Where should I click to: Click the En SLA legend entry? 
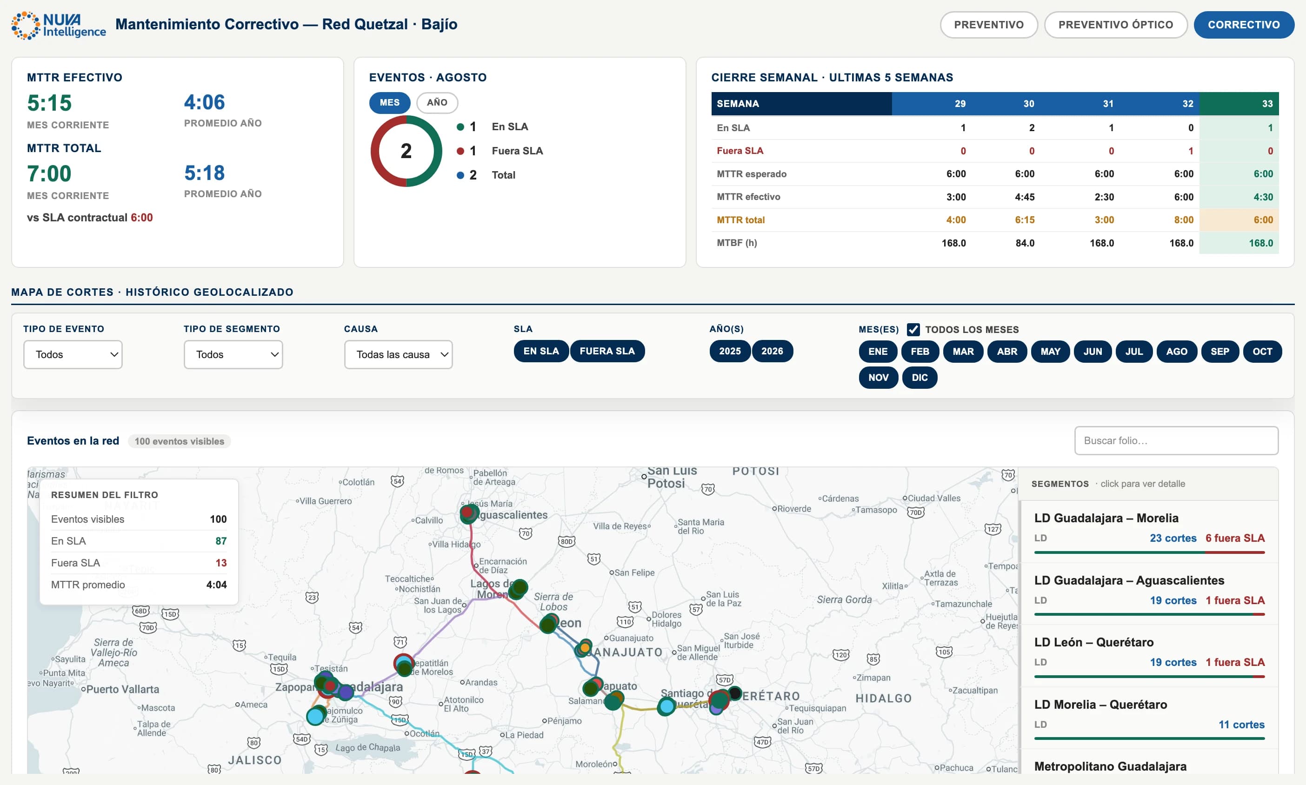pyautogui.click(x=492, y=127)
